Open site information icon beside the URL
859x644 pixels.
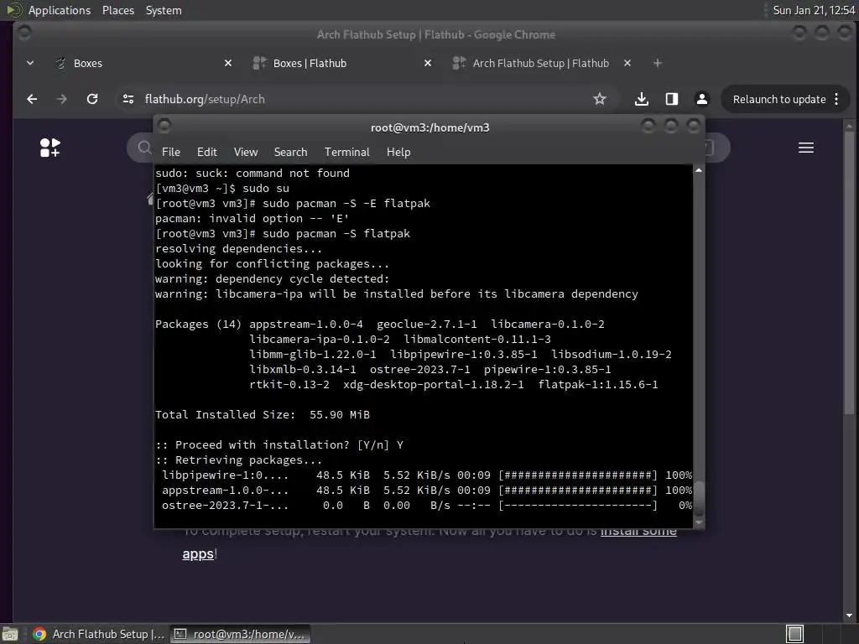pos(128,99)
